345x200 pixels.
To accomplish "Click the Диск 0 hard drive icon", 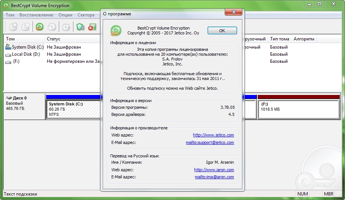I will pyautogui.click(x=9, y=98).
